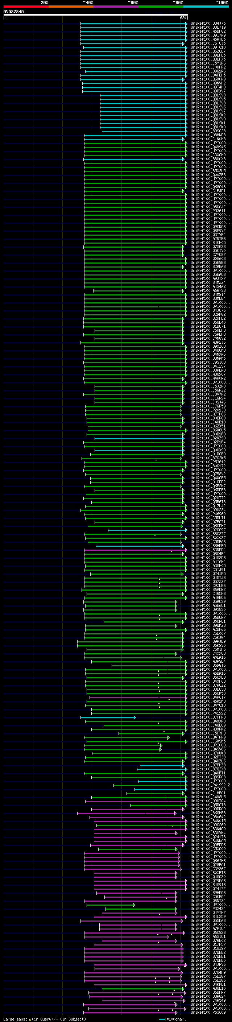Select label UniRef100_B6HME5

click(x=208, y=546)
